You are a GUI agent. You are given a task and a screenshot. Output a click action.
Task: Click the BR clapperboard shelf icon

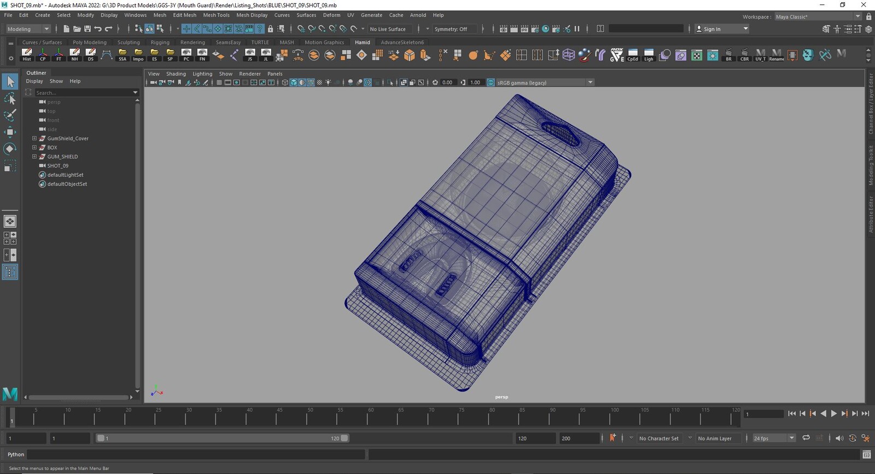click(x=728, y=55)
